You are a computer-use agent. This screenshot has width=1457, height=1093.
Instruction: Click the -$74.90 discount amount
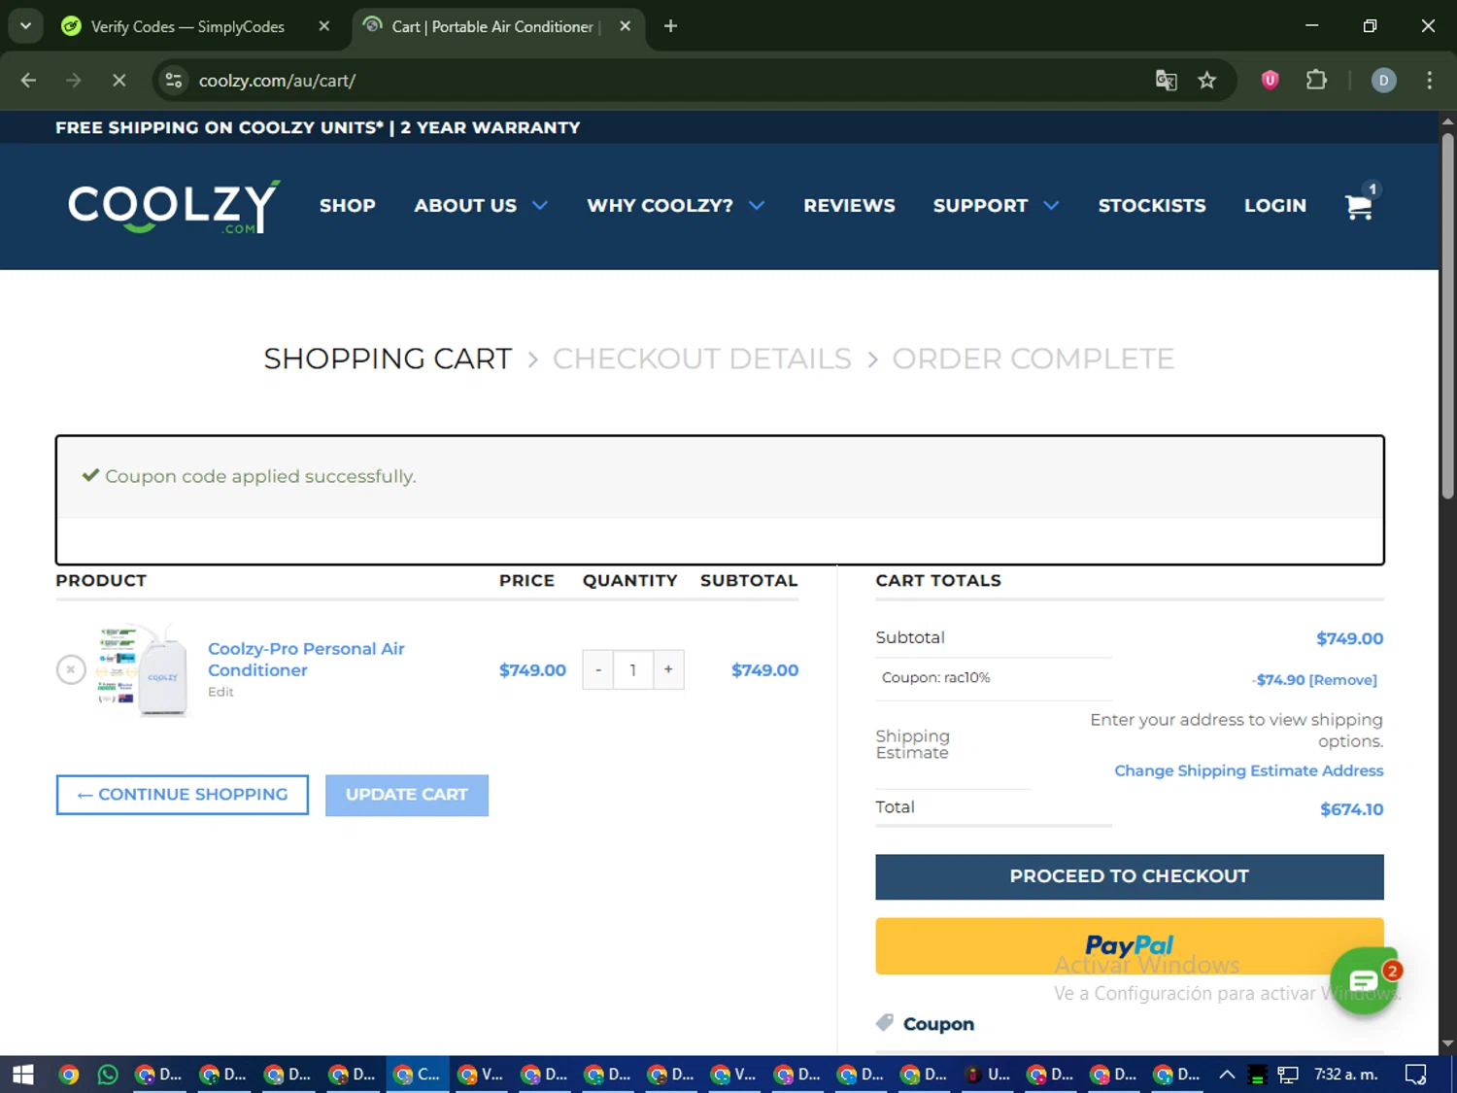(x=1278, y=680)
